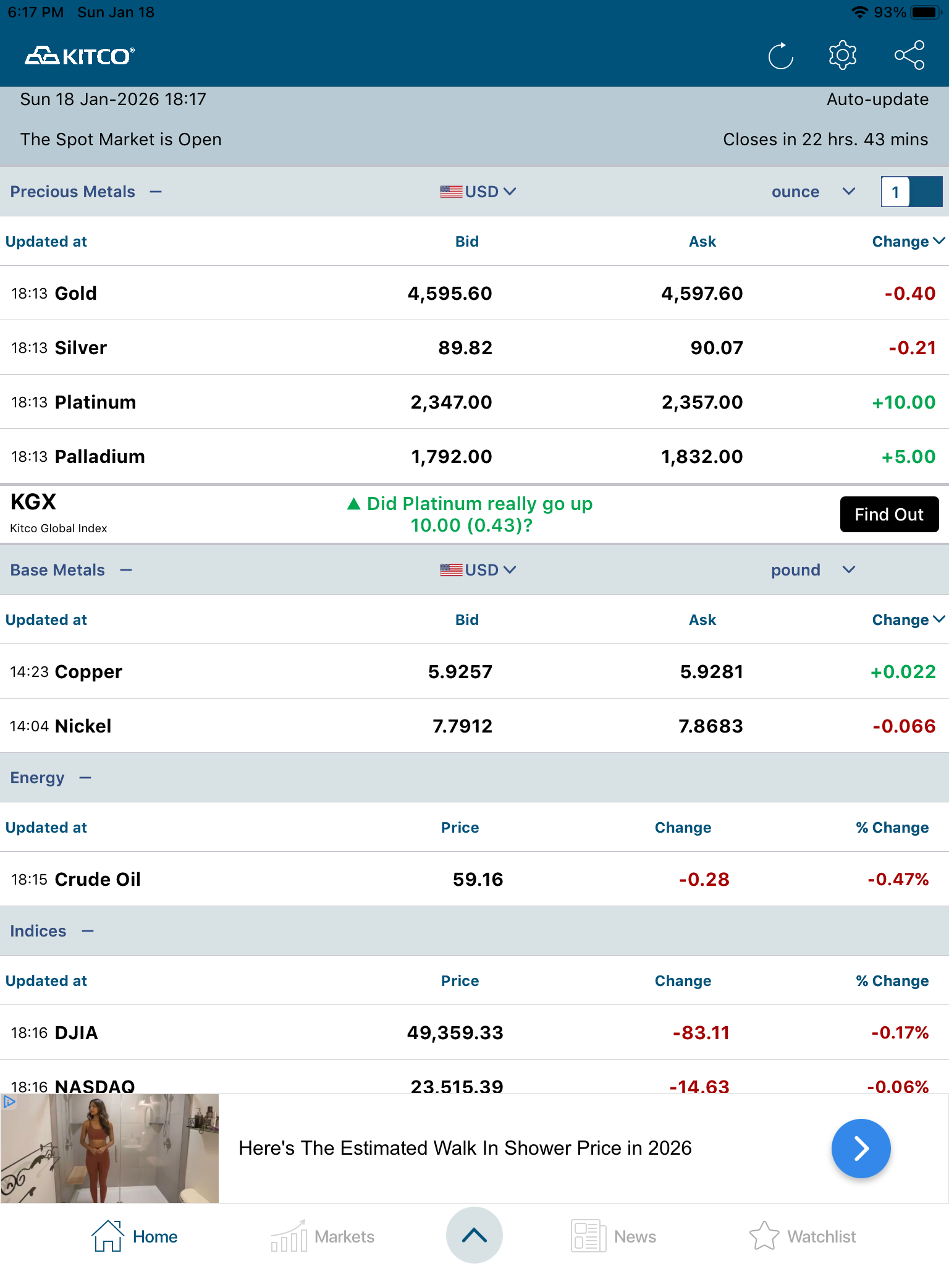Open the Copper price row

474,671
